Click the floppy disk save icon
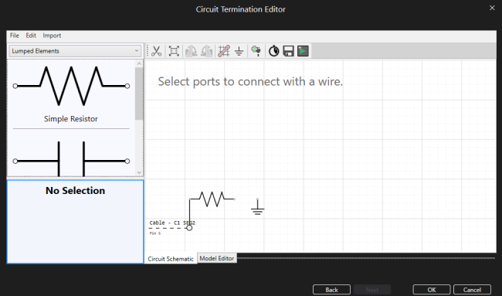This screenshot has height=296, width=502. (289, 51)
